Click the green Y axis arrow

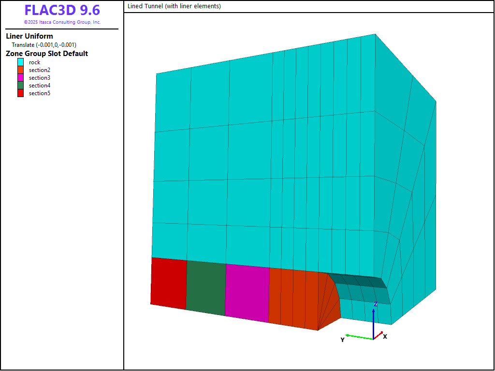[358, 337]
